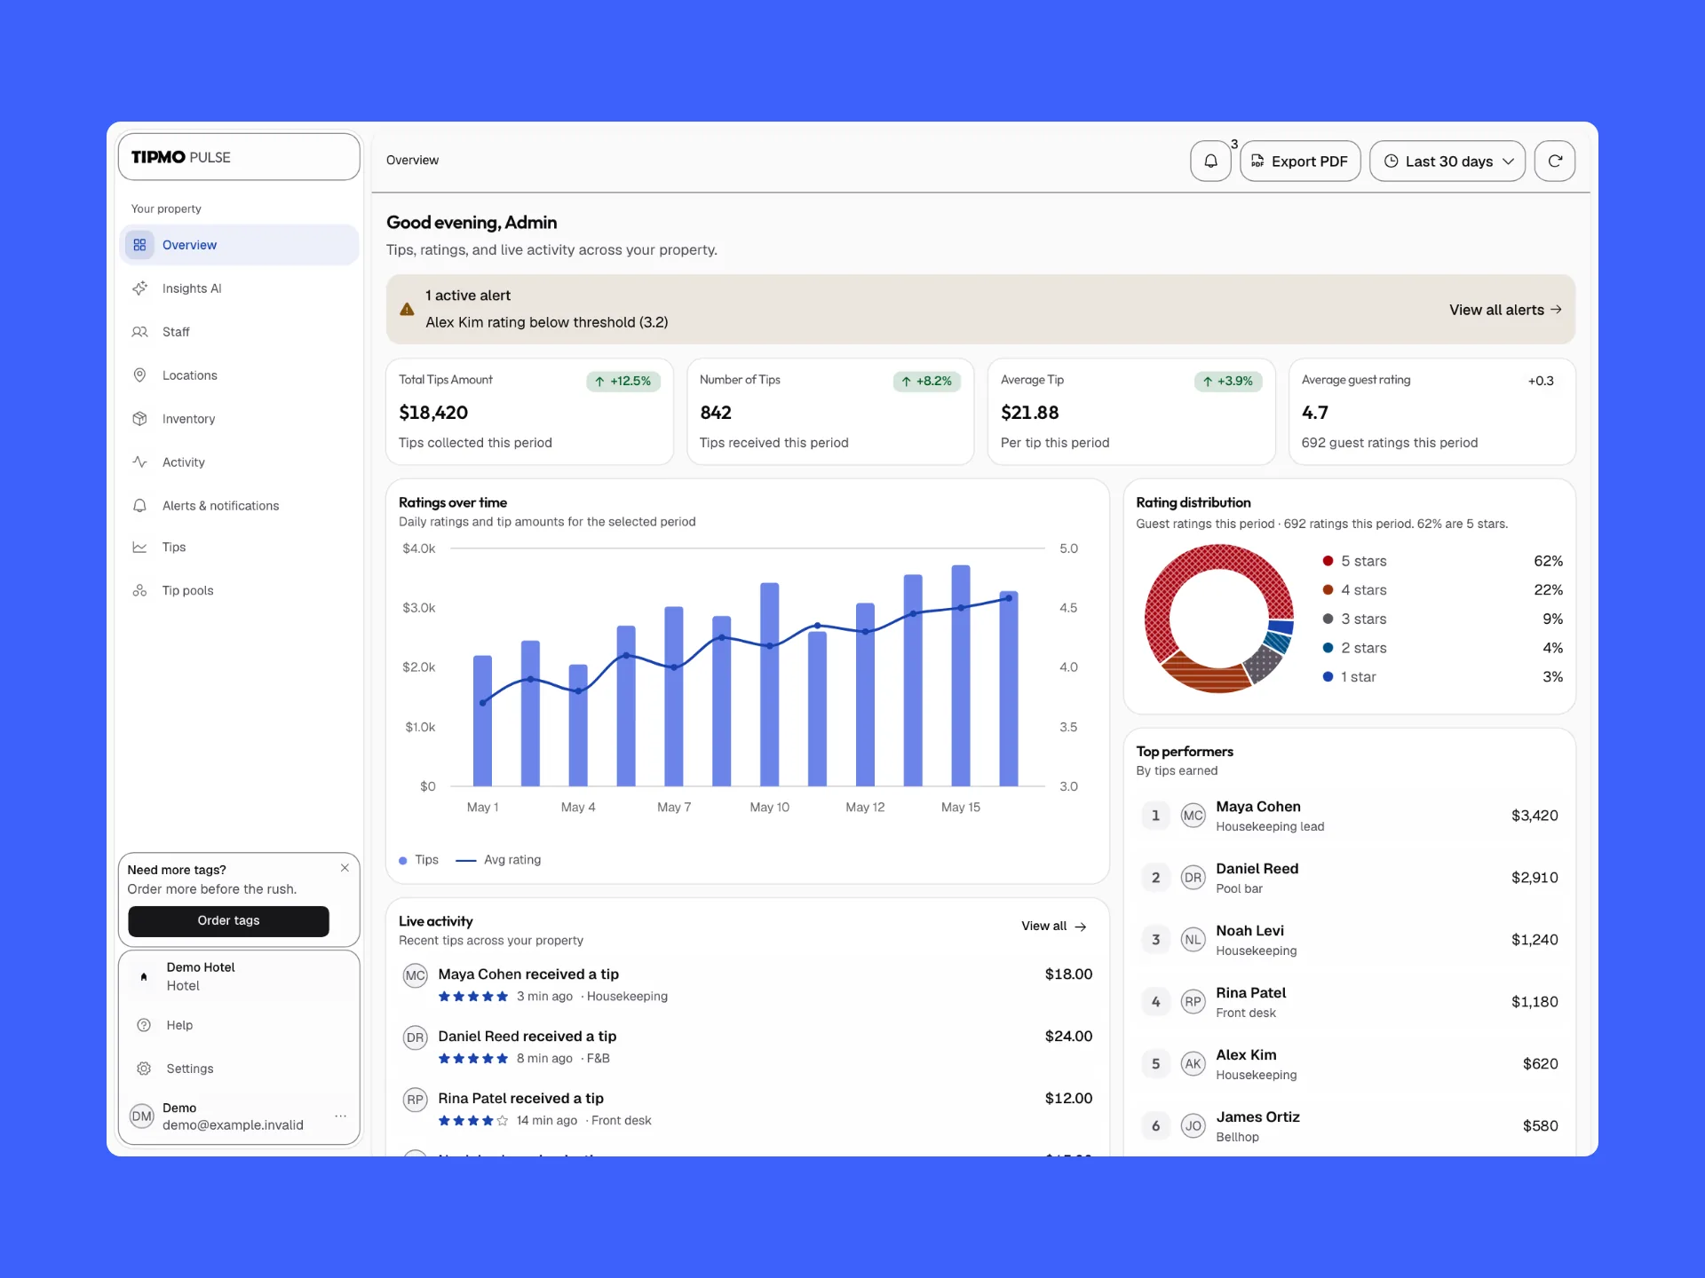
Task: Open Alerts & notifications page
Action: [239, 506]
